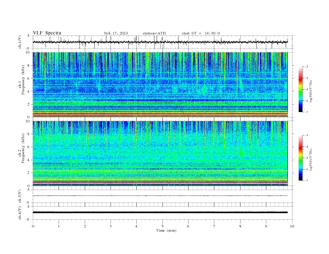The height and width of the screenshot is (254, 329).
Task: Click time axis tick label "4"
Action: 136,226
